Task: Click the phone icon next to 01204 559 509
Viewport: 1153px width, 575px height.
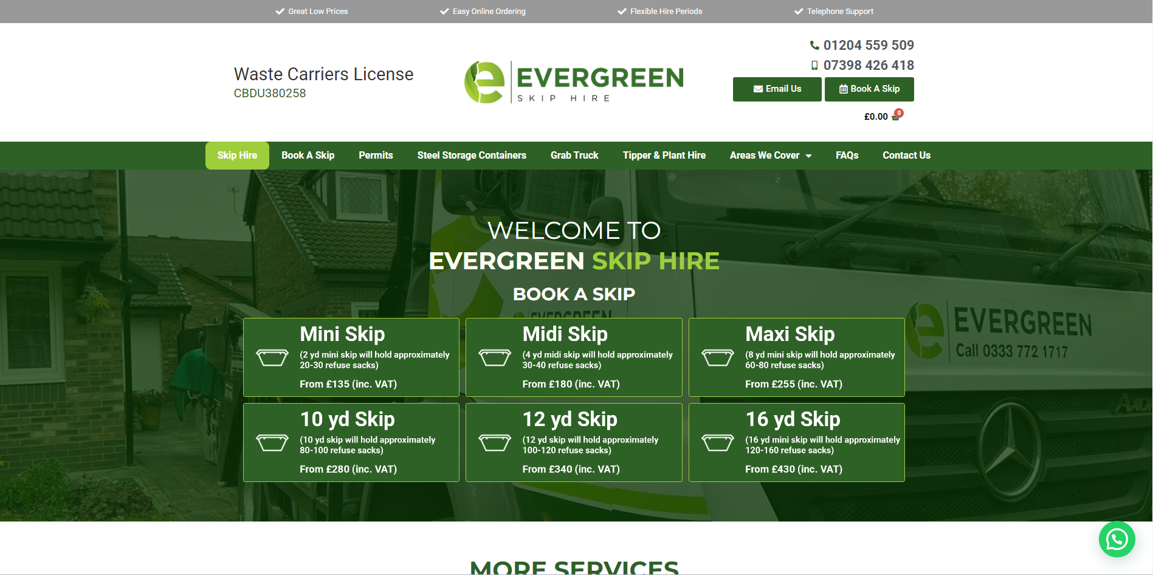Action: (x=814, y=45)
